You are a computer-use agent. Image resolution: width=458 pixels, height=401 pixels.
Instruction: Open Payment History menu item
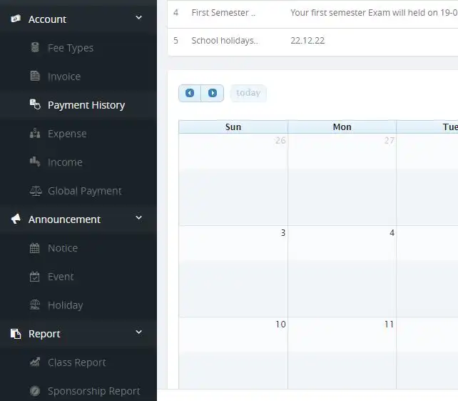coord(86,105)
